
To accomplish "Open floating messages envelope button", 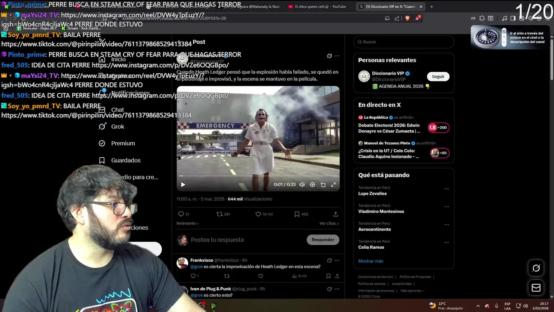I will click(x=536, y=288).
